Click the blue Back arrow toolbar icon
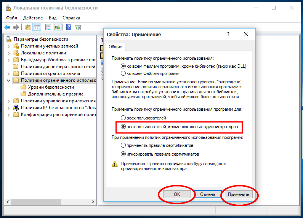This screenshot has height=218, width=303. tap(7, 27)
